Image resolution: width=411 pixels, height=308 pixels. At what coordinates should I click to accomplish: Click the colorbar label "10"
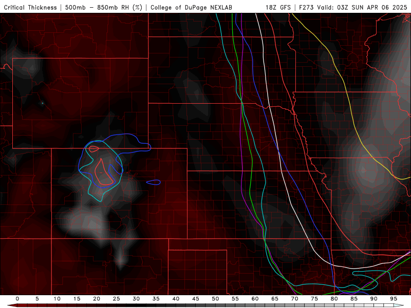(x=57, y=299)
